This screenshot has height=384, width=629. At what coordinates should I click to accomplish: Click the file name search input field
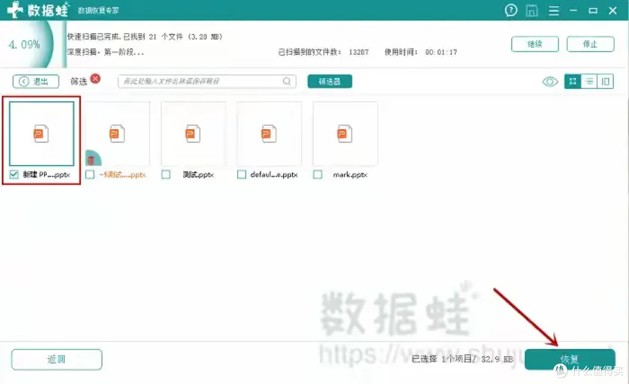coord(207,81)
